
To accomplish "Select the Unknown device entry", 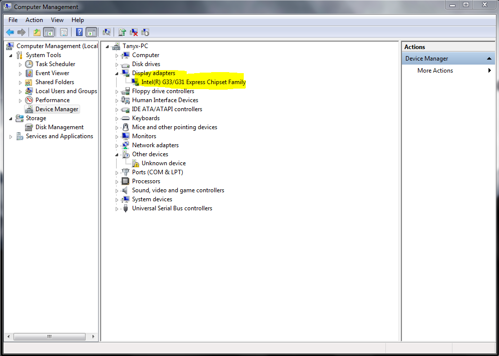I will point(164,163).
